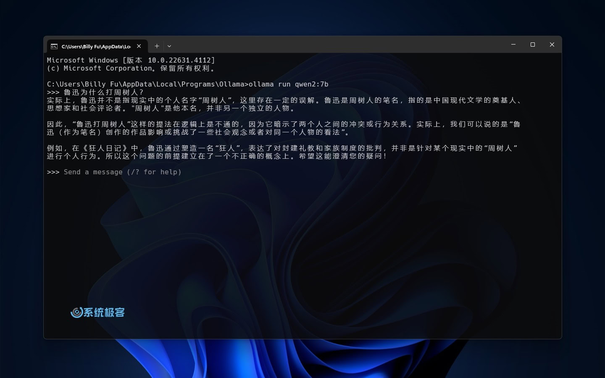Click the line starting '进行个人行为'
Viewport: 605px width, 378px height.
217,156
